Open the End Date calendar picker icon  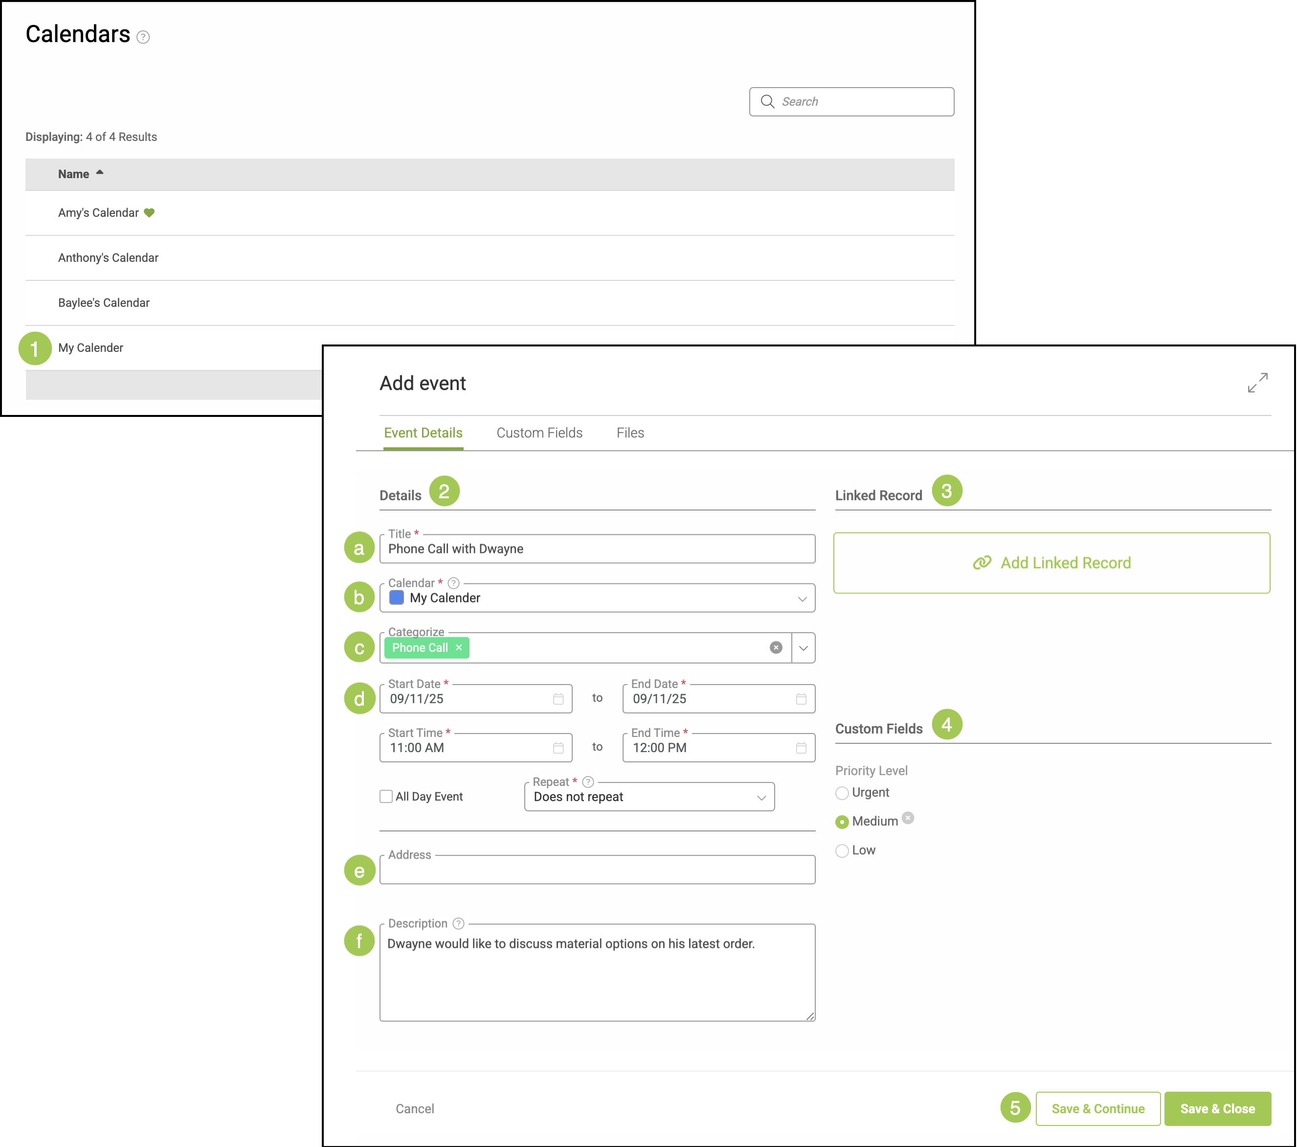(x=801, y=699)
